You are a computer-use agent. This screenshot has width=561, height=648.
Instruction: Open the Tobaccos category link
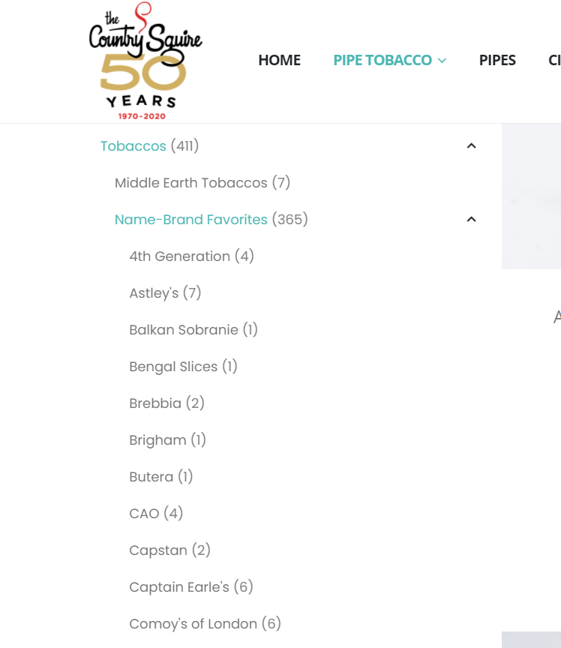(133, 146)
